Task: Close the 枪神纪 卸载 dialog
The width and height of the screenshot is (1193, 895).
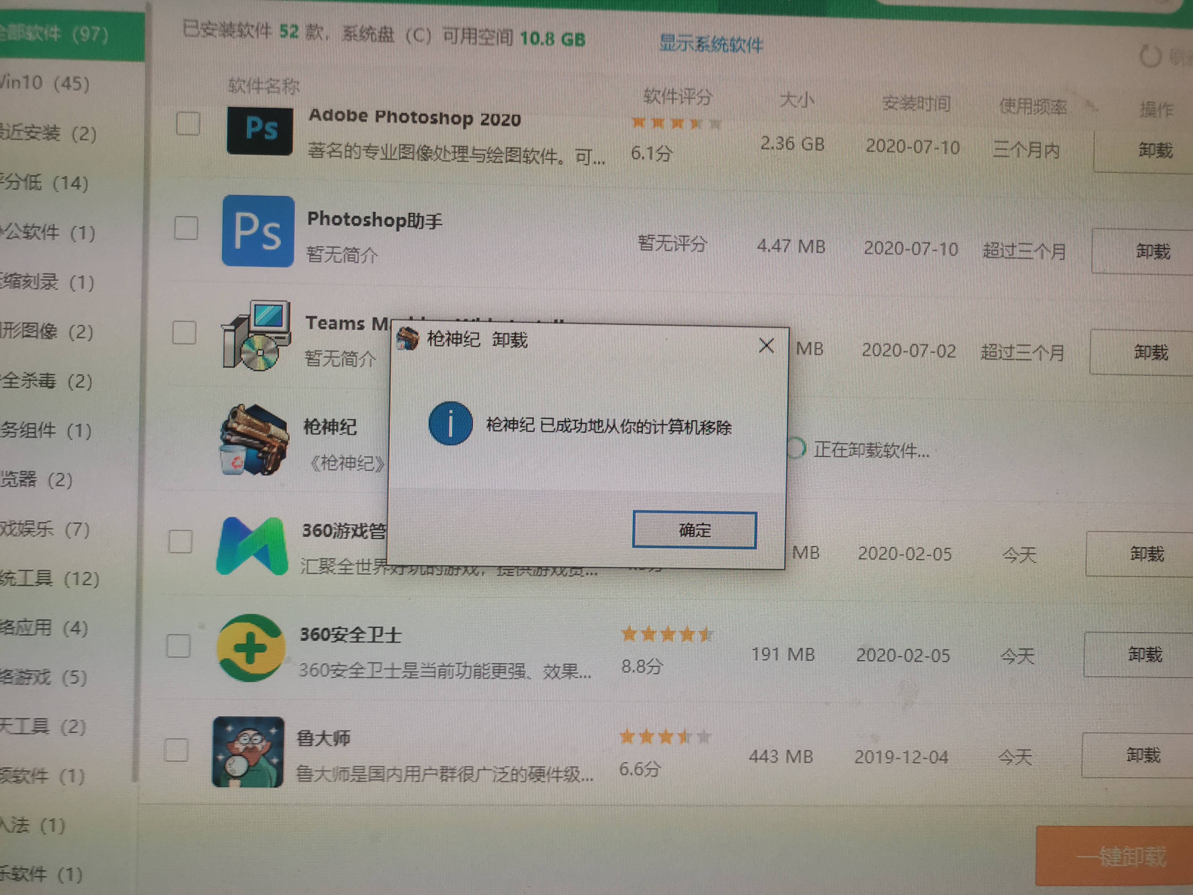Action: [766, 345]
